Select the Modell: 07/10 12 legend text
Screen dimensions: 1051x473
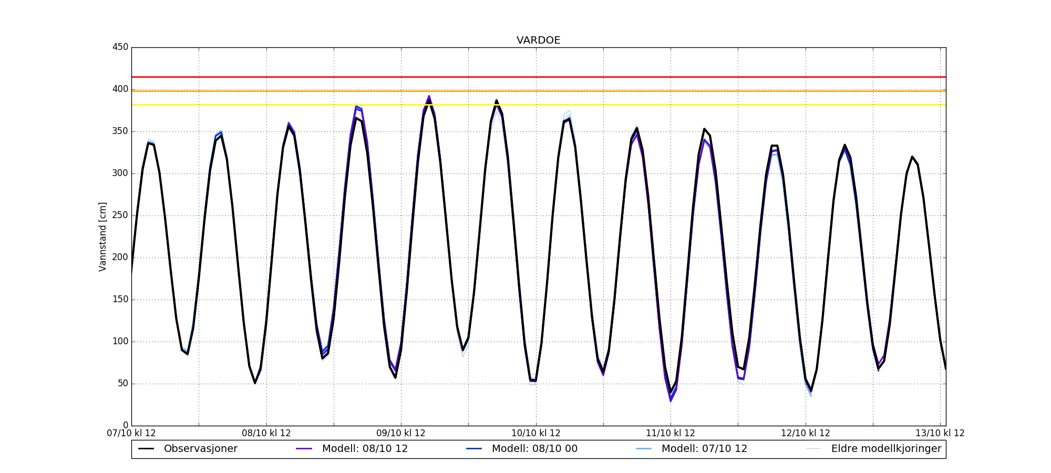pyautogui.click(x=704, y=449)
